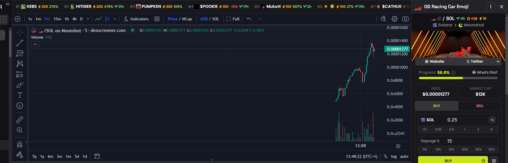Add a symbol to compare with plus icon

click(x=17, y=19)
